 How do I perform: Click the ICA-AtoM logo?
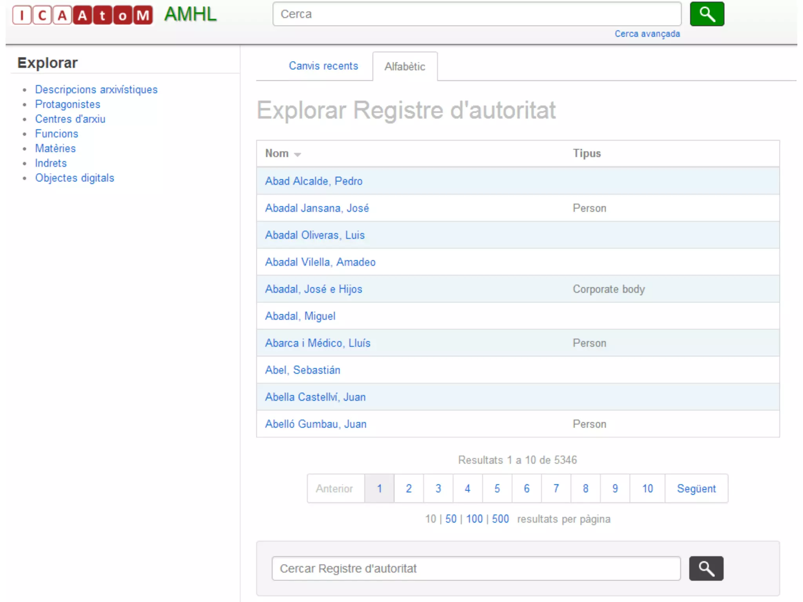click(x=82, y=15)
